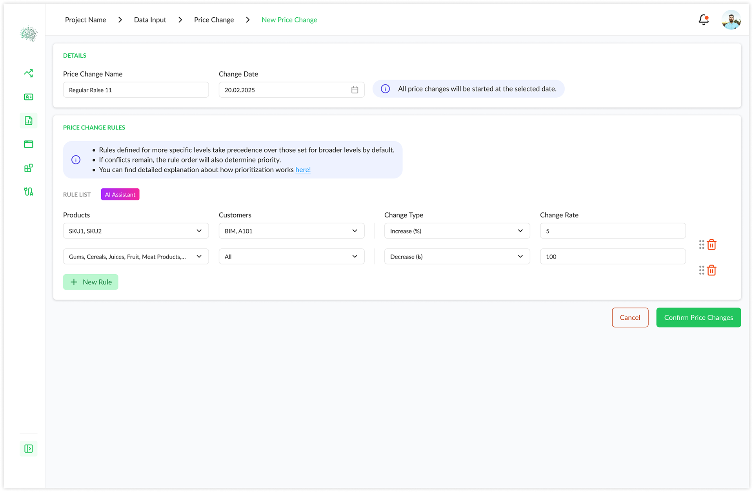This screenshot has height=492, width=753.
Task: Open the route flow sidebar icon
Action: (28, 191)
